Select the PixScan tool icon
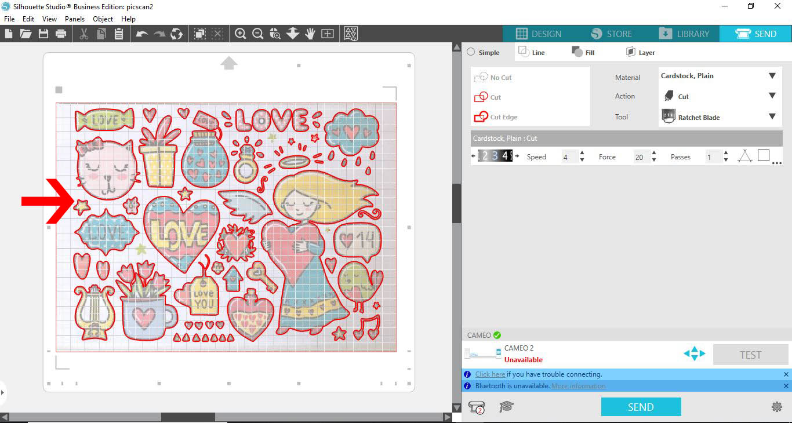The height and width of the screenshot is (423, 792). tap(350, 34)
